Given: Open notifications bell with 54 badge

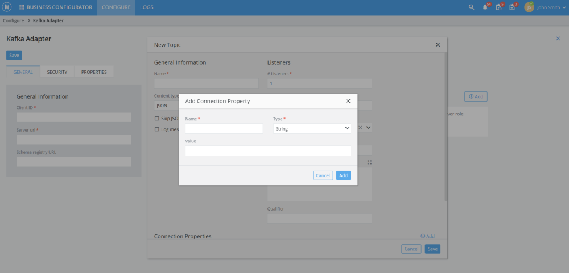Looking at the screenshot, I should 485,7.
